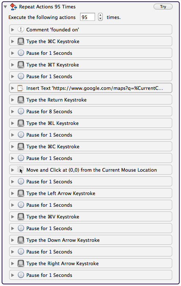Expand the Down Arrow Keystroke action
This screenshot has height=286, width=181.
(x=12, y=240)
